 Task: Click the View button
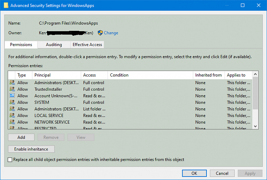pyautogui.click(x=81, y=137)
